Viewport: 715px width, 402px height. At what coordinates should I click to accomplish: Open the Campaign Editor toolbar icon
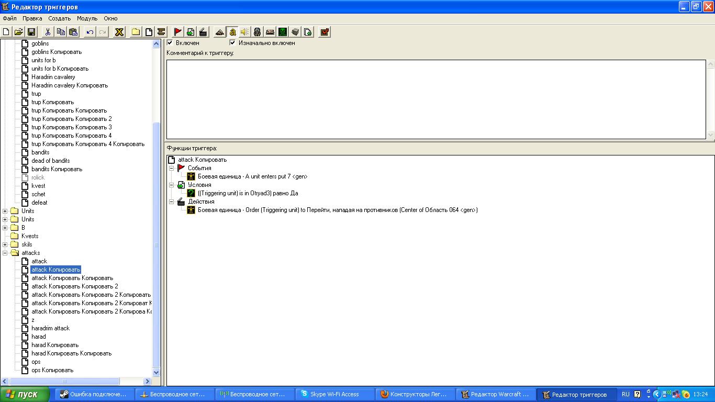270,32
